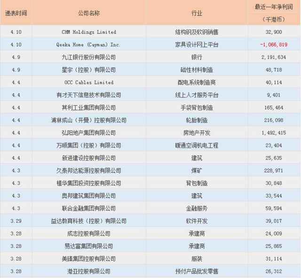Click the 最近一年净利润 column header

pyautogui.click(x=274, y=7)
